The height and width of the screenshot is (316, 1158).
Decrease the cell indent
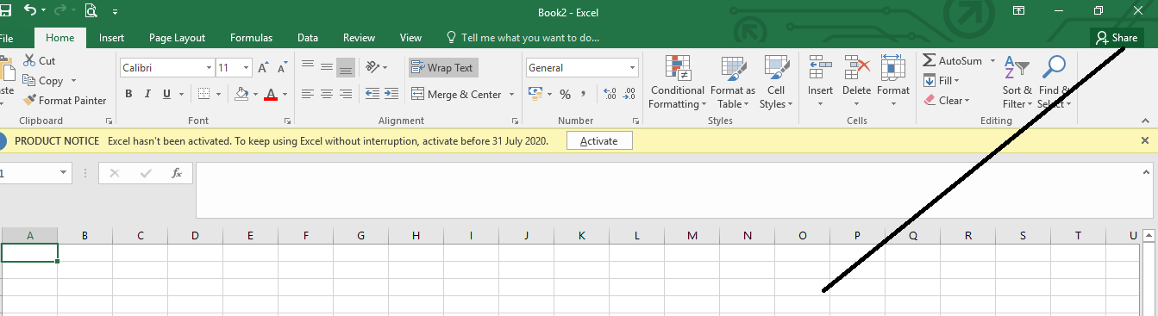(372, 94)
